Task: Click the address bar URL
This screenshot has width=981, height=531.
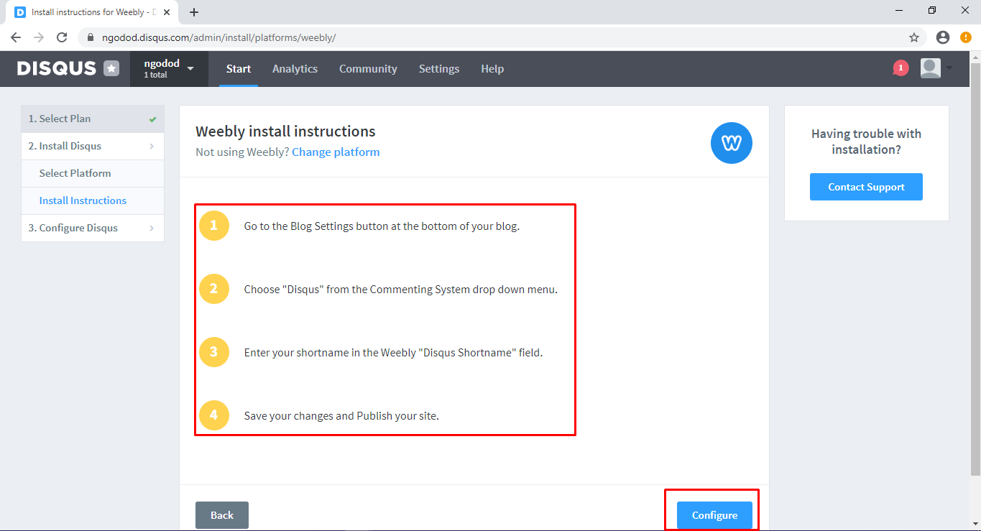Action: pyautogui.click(x=219, y=37)
